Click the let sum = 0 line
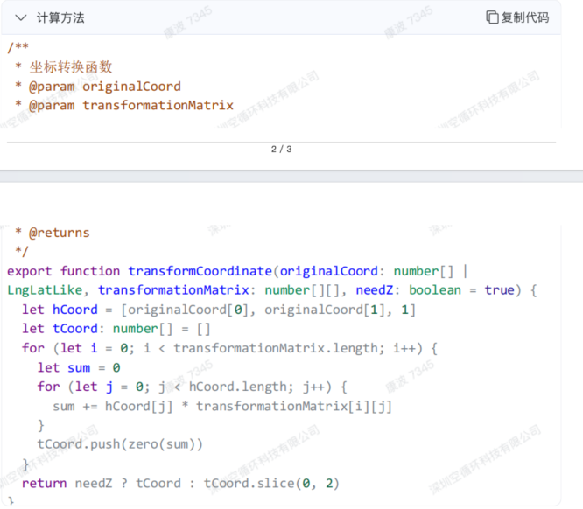This screenshot has height=509, width=583. (79, 367)
